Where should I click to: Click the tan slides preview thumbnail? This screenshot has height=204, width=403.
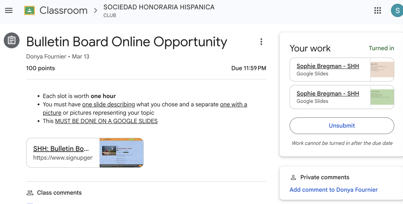tap(382, 69)
